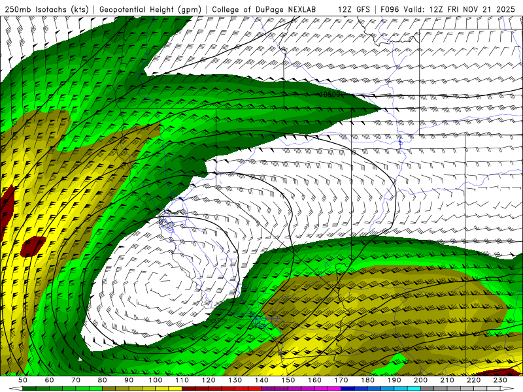The image size is (523, 392).
Task: Click the 170 value on the legend scale
Action: coord(341,380)
